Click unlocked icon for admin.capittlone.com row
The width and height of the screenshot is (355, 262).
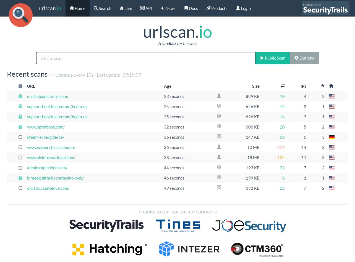(x=20, y=168)
